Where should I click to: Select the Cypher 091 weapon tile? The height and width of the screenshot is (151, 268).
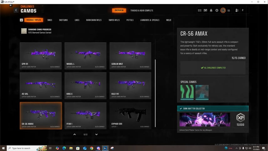[x=130, y=116]
